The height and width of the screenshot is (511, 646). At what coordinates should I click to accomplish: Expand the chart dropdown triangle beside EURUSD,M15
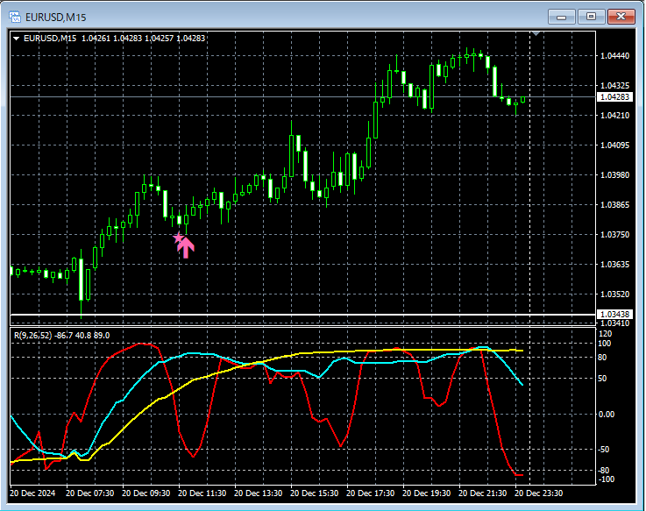[x=17, y=39]
